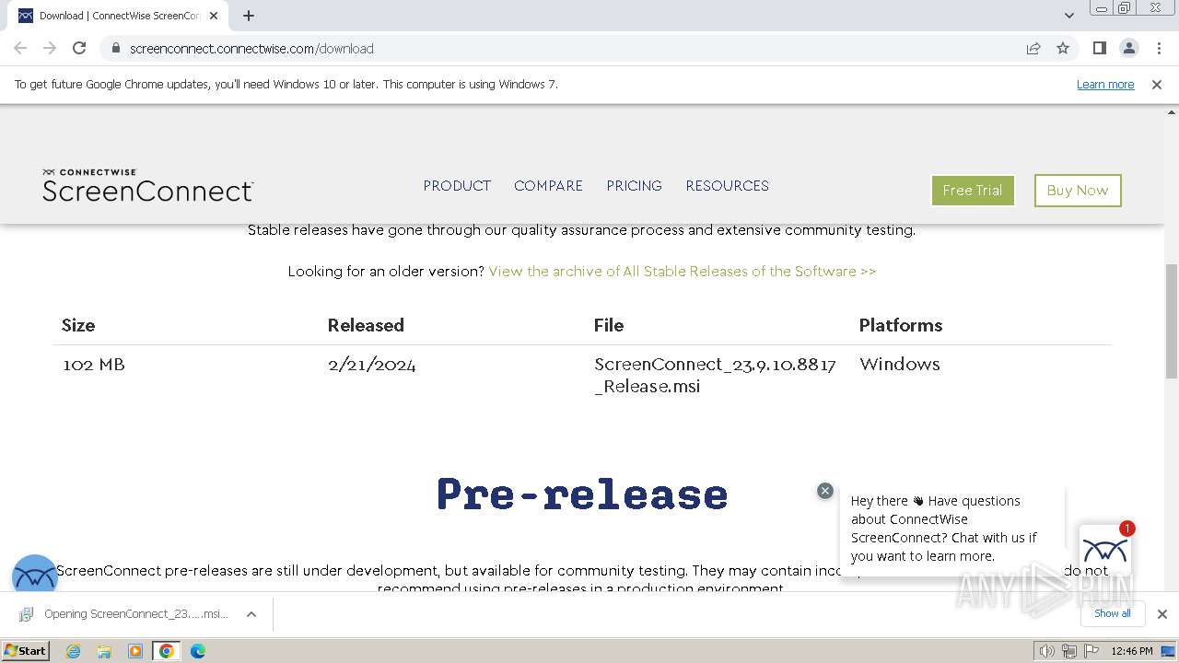Read the chat greeting message bubble
This screenshot has width=1179, height=663.
click(x=952, y=529)
